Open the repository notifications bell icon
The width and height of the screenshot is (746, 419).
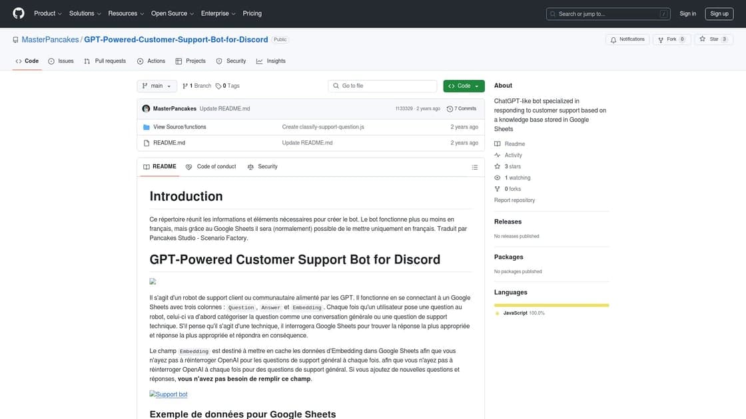613,39
